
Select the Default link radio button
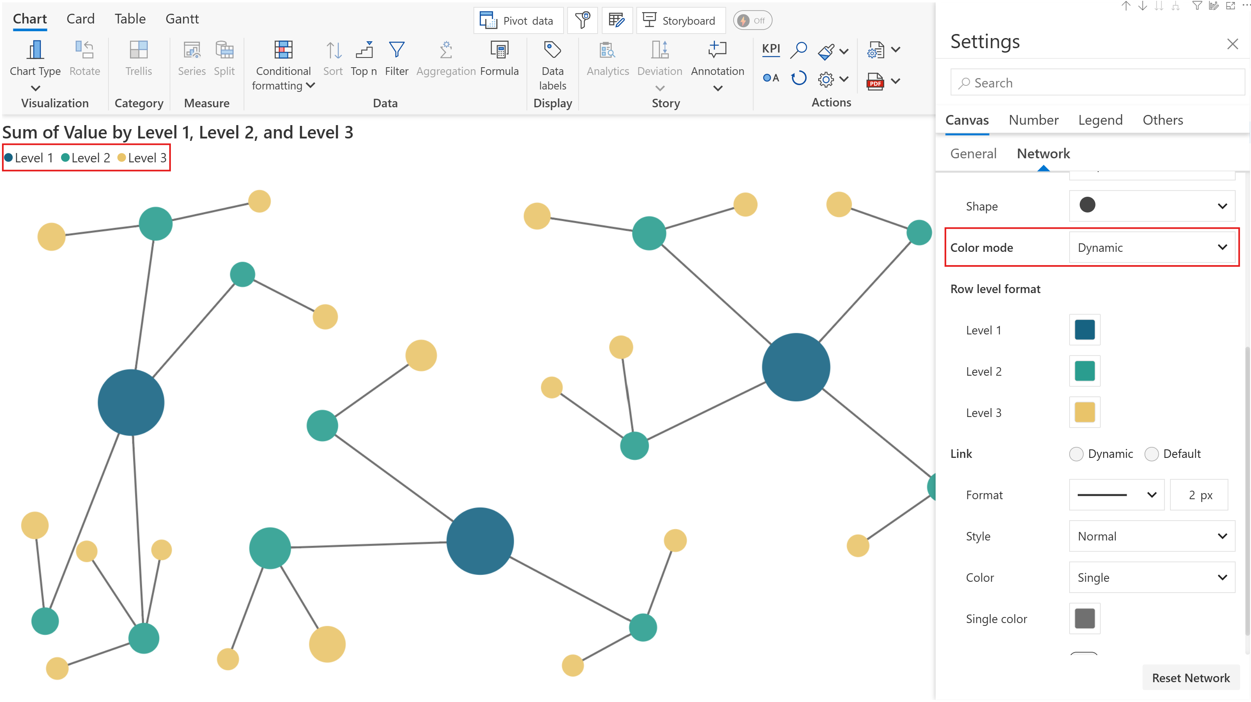[x=1151, y=454]
